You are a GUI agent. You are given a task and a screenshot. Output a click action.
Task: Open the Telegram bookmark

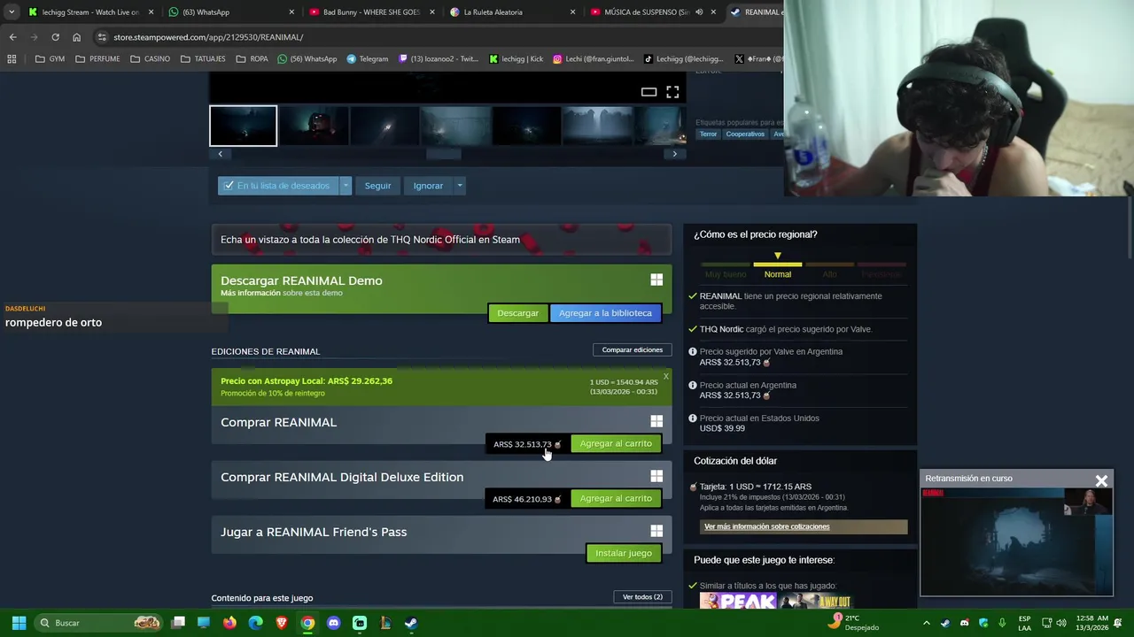click(x=368, y=59)
